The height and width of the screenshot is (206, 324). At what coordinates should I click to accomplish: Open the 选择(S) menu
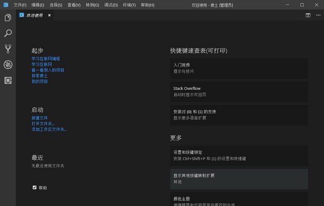pos(56,5)
